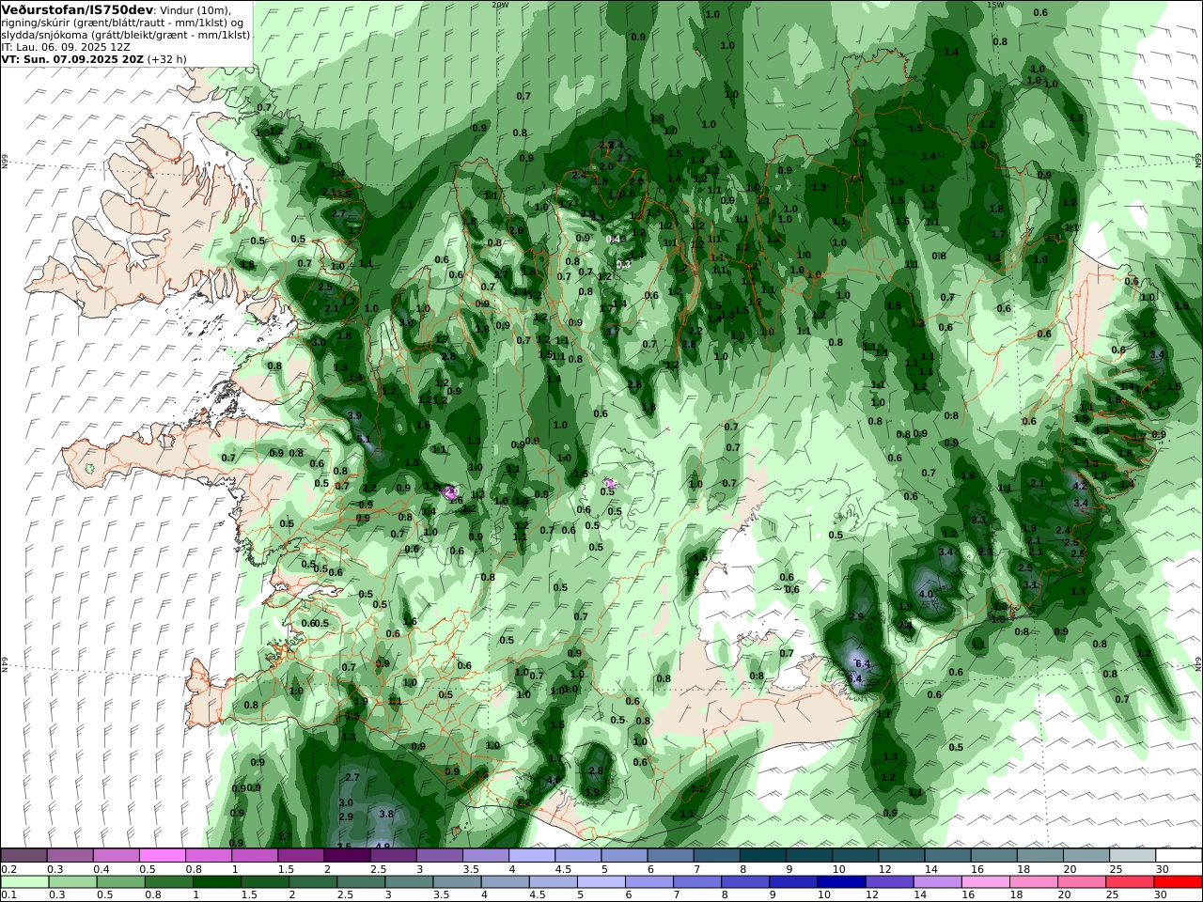Click the '20W' longitude label at top
The image size is (1203, 902).
coord(500,5)
